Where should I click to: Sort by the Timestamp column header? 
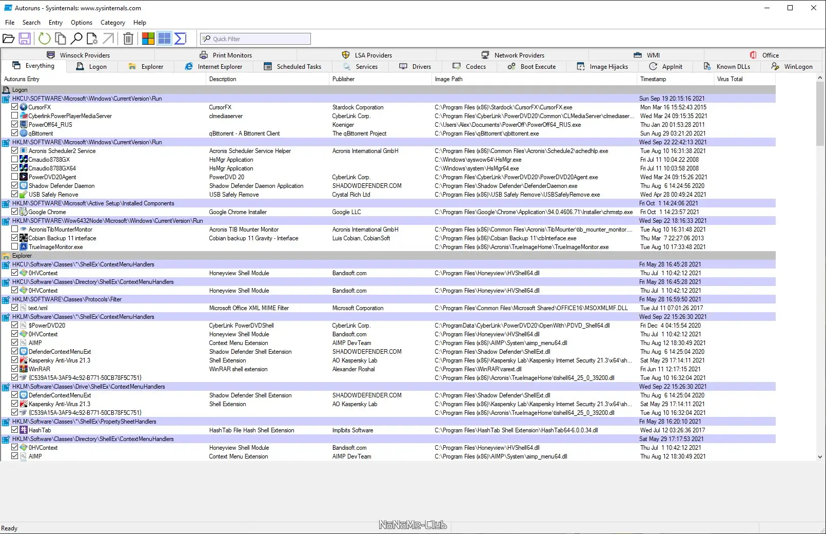pos(676,79)
